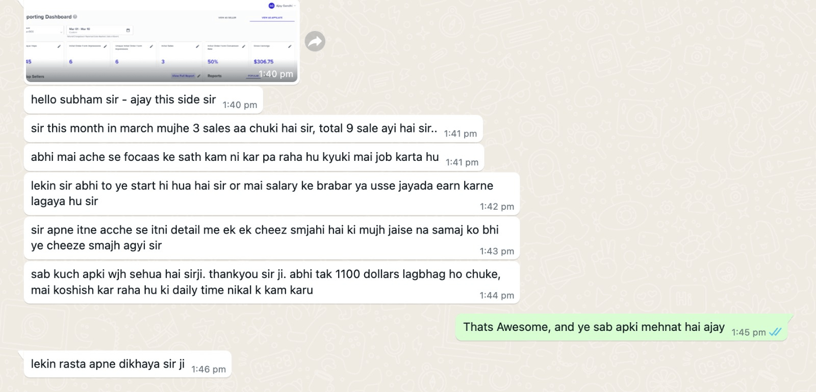Click the blue avatar beside Ajay Gandhi

(271, 6)
